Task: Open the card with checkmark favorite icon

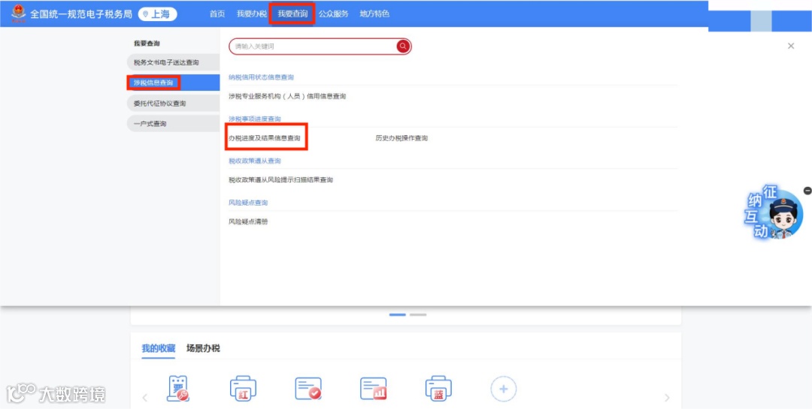Action: (x=309, y=389)
